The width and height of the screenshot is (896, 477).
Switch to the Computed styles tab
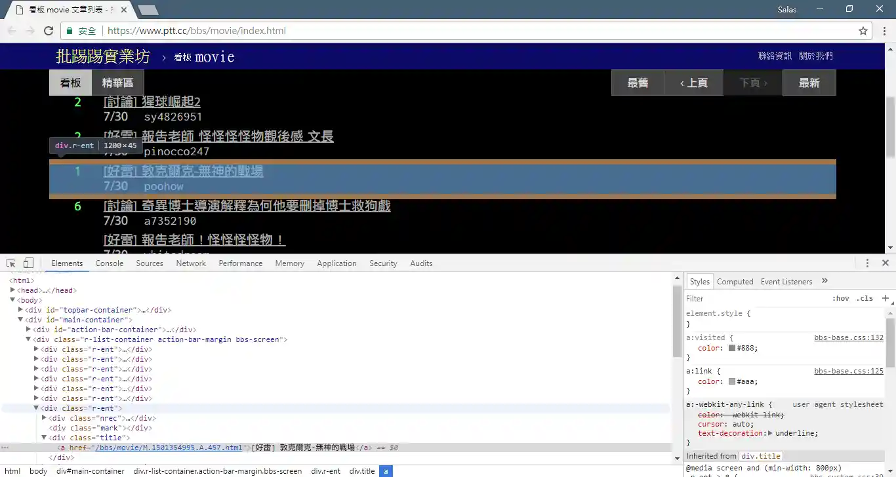pyautogui.click(x=735, y=281)
